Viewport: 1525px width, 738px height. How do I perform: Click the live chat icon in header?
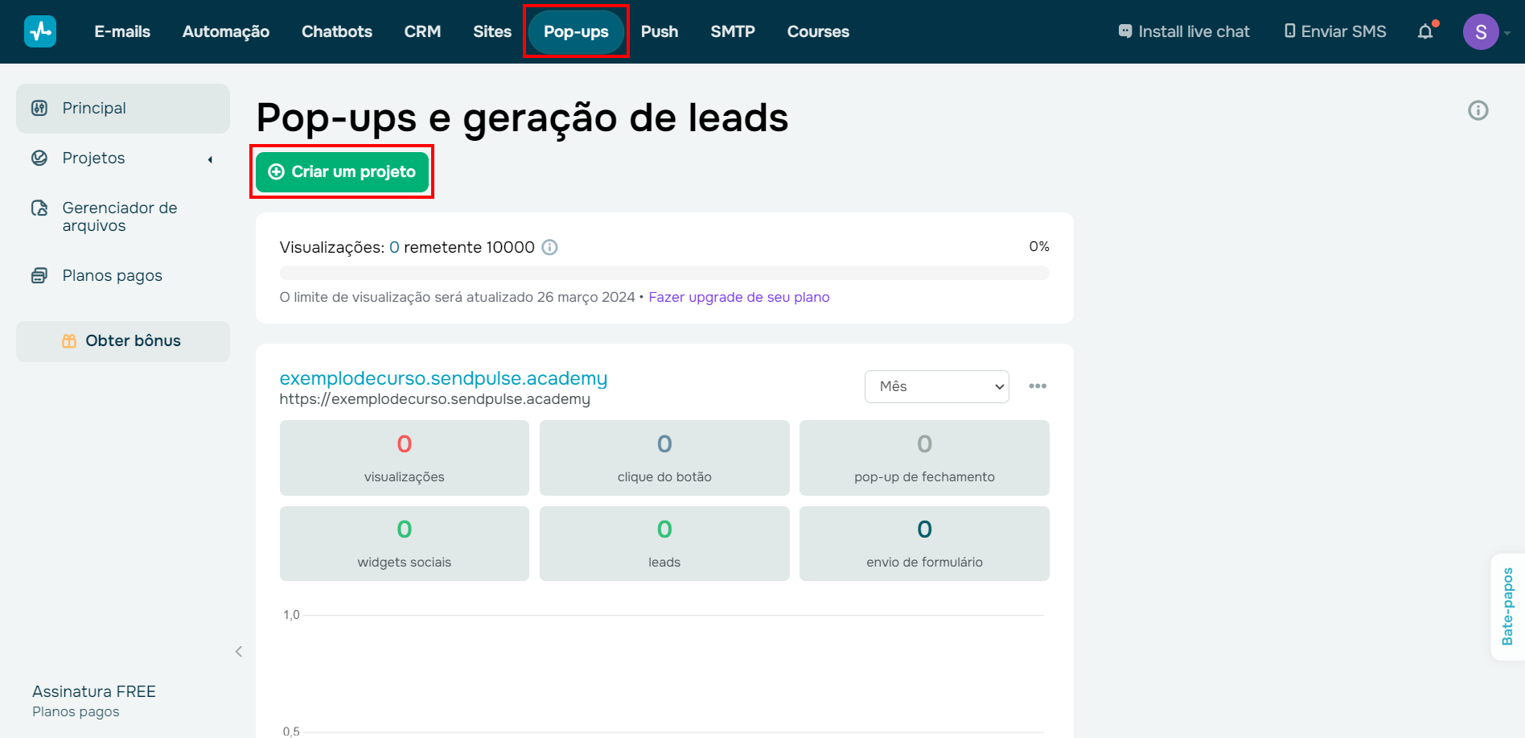1125,31
